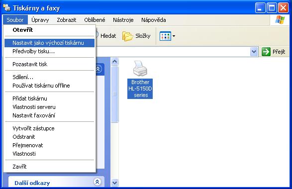Image resolution: width=292 pixels, height=189 pixels.
Task: Select Pozastavit tisk menu entry
Action: (49, 64)
